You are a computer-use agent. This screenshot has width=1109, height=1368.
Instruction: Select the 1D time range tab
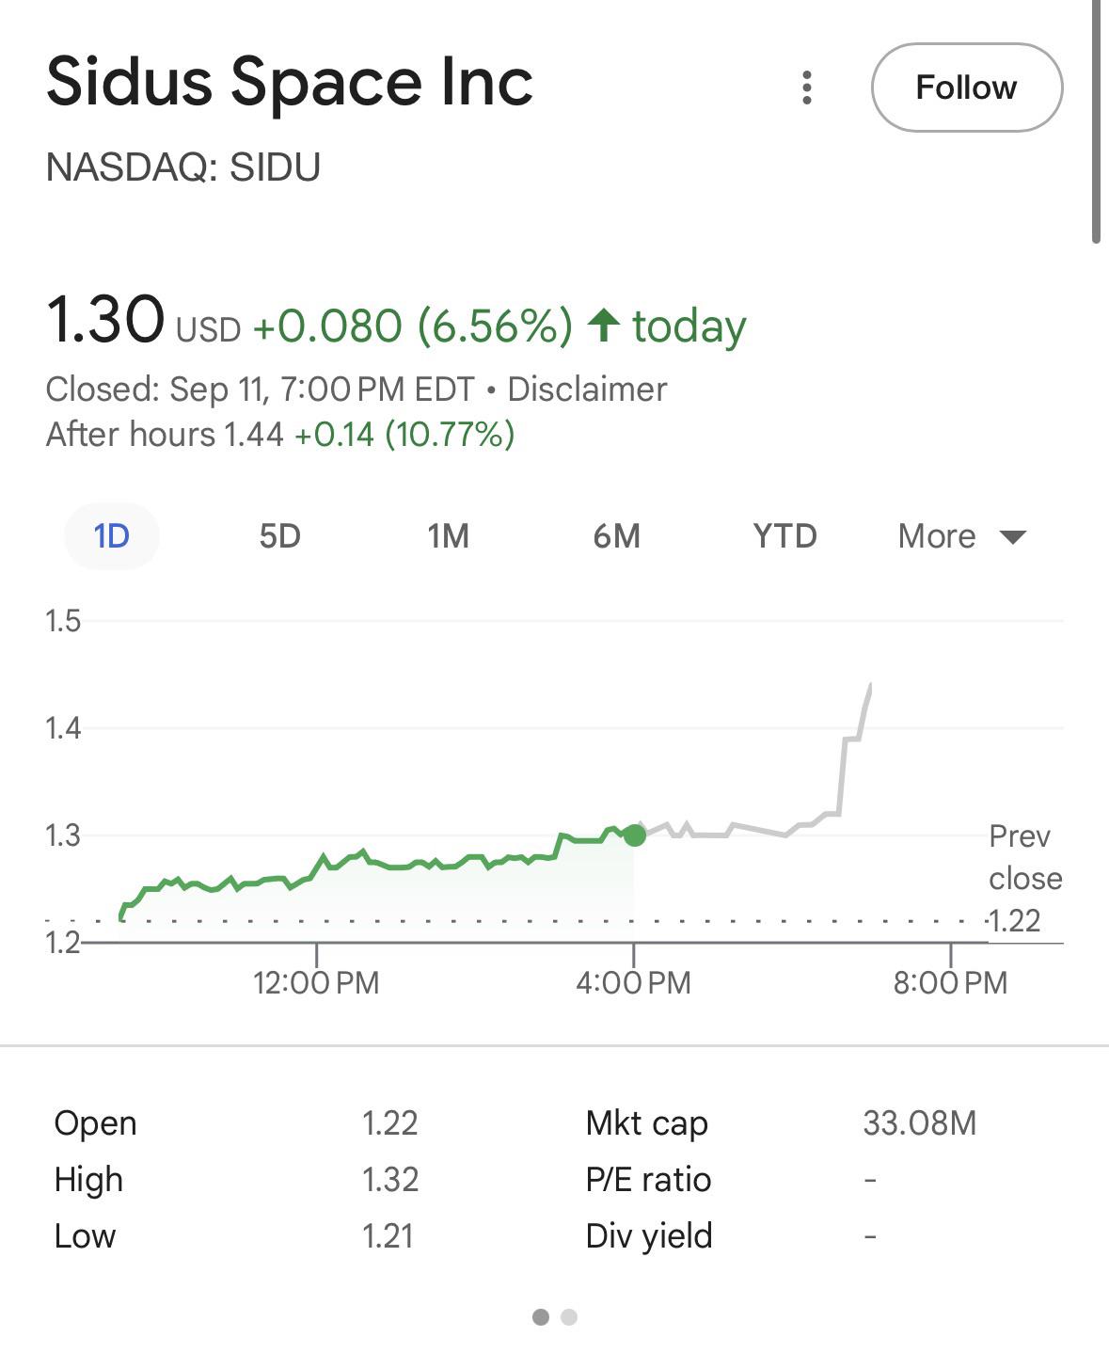(x=111, y=536)
